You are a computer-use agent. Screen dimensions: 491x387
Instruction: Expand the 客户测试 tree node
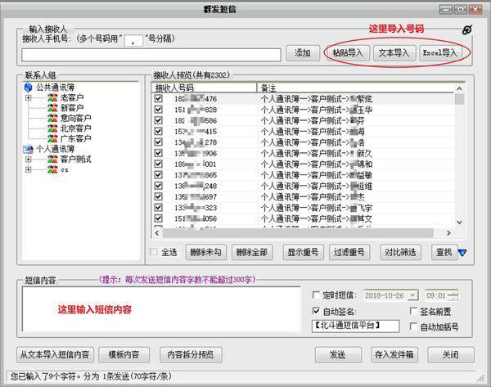[29, 159]
